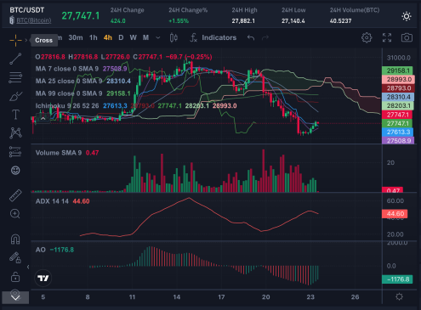This screenshot has height=310, width=421.
Task: Click the undo arrow
Action: click(x=251, y=37)
